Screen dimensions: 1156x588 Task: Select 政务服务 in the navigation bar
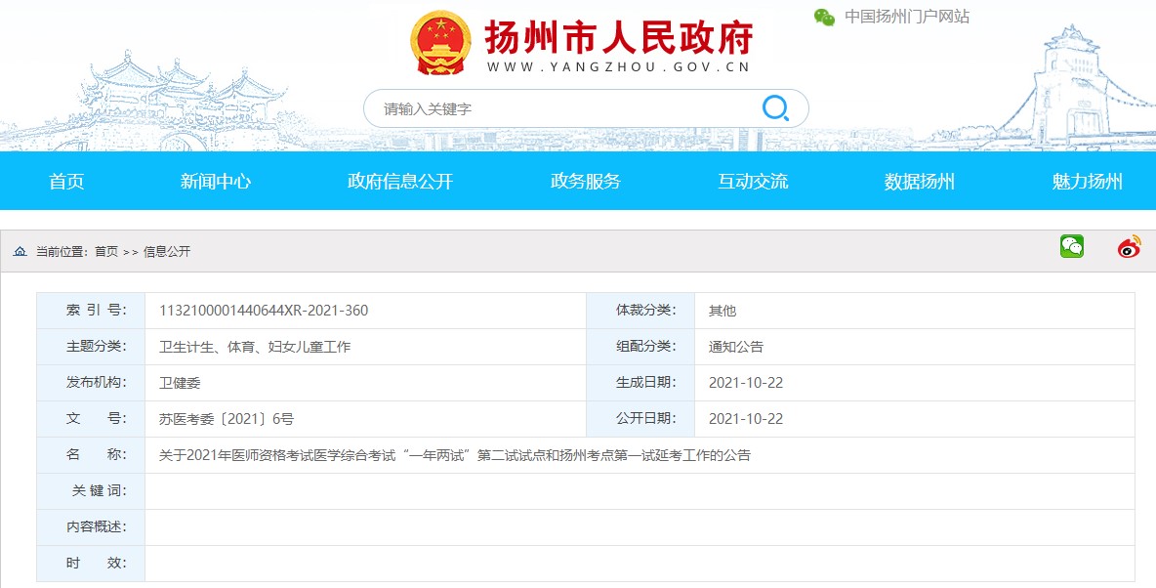pos(585,182)
